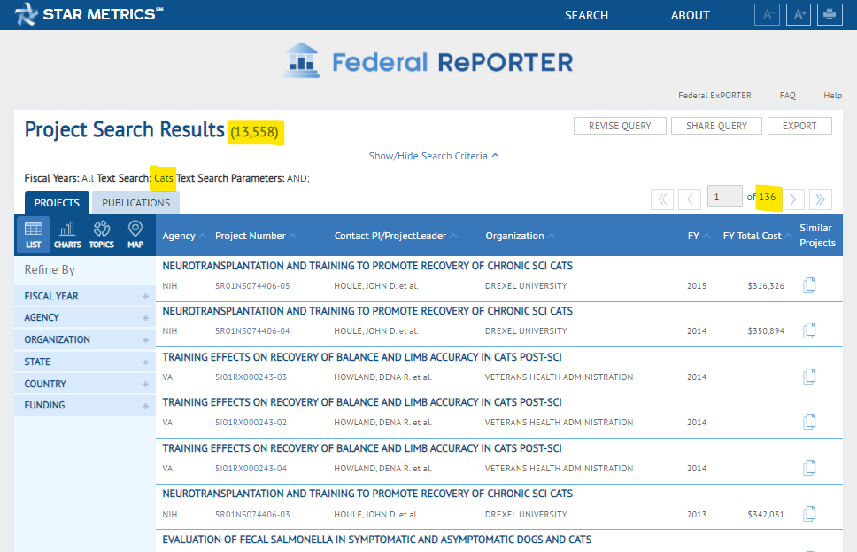Sort by Contact PI/ProjectLeader column

(396, 236)
